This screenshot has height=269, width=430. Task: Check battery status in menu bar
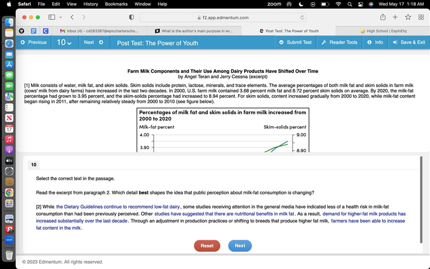pyautogui.click(x=325, y=4)
